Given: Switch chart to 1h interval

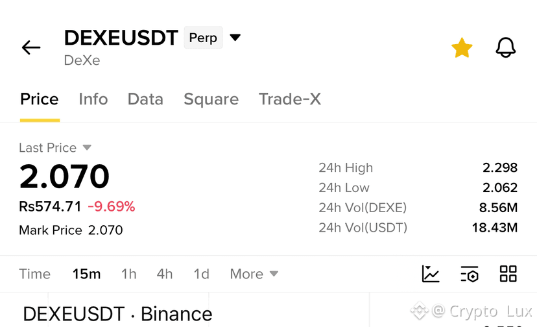Looking at the screenshot, I should click(129, 274).
